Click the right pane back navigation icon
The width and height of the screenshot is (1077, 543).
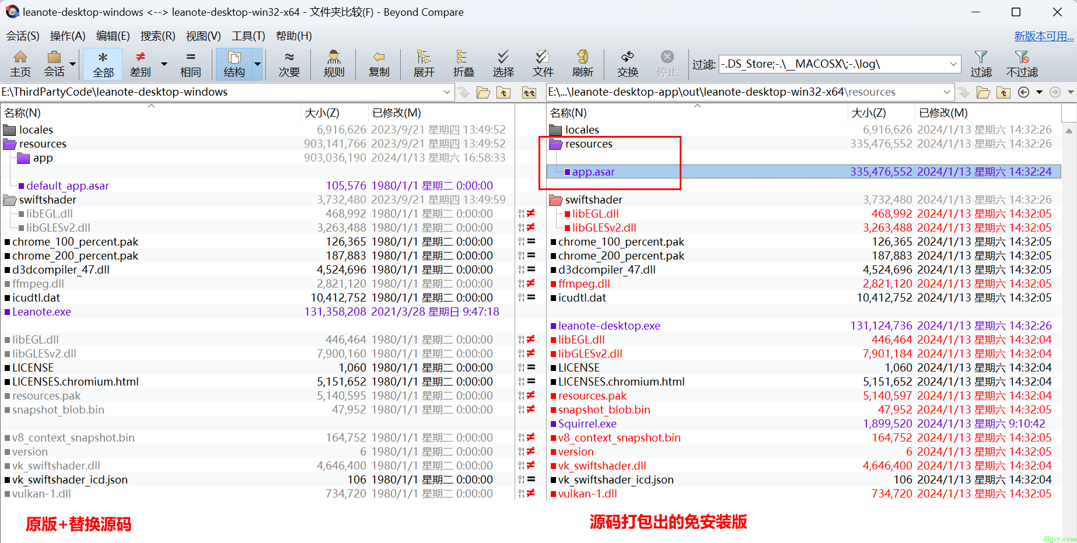click(x=1023, y=92)
